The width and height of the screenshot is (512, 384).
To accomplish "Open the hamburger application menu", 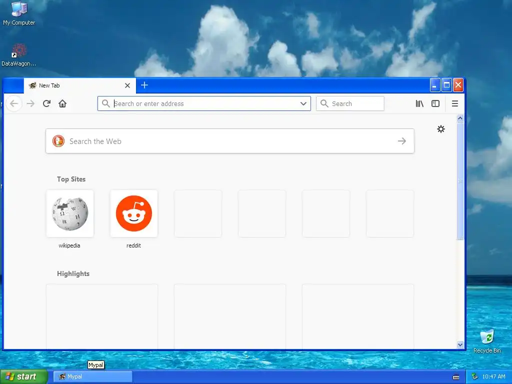I will coord(455,103).
